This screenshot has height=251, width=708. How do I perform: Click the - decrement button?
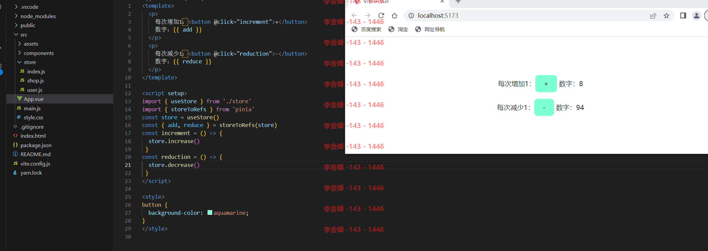point(544,108)
